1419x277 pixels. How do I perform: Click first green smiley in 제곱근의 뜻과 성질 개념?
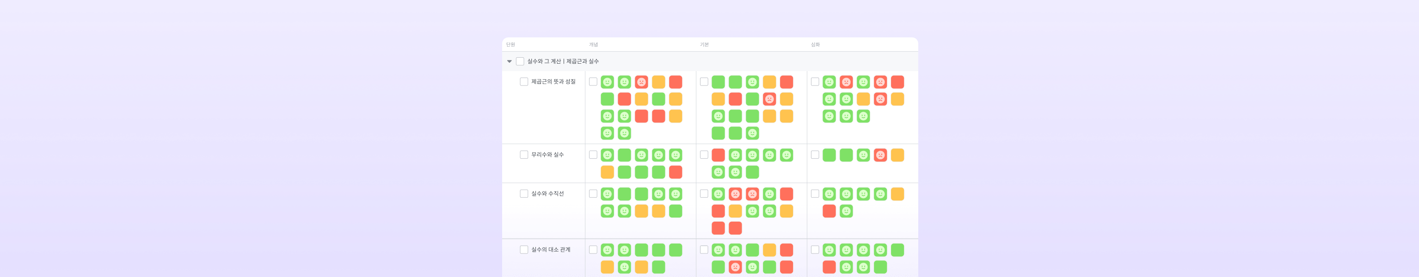[x=607, y=83]
